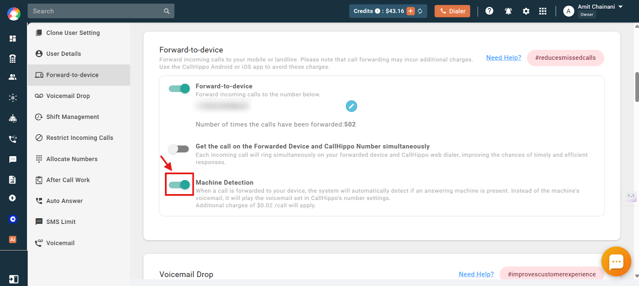639x286 pixels.
Task: Open the apps grid icon in top bar
Action: (542, 11)
